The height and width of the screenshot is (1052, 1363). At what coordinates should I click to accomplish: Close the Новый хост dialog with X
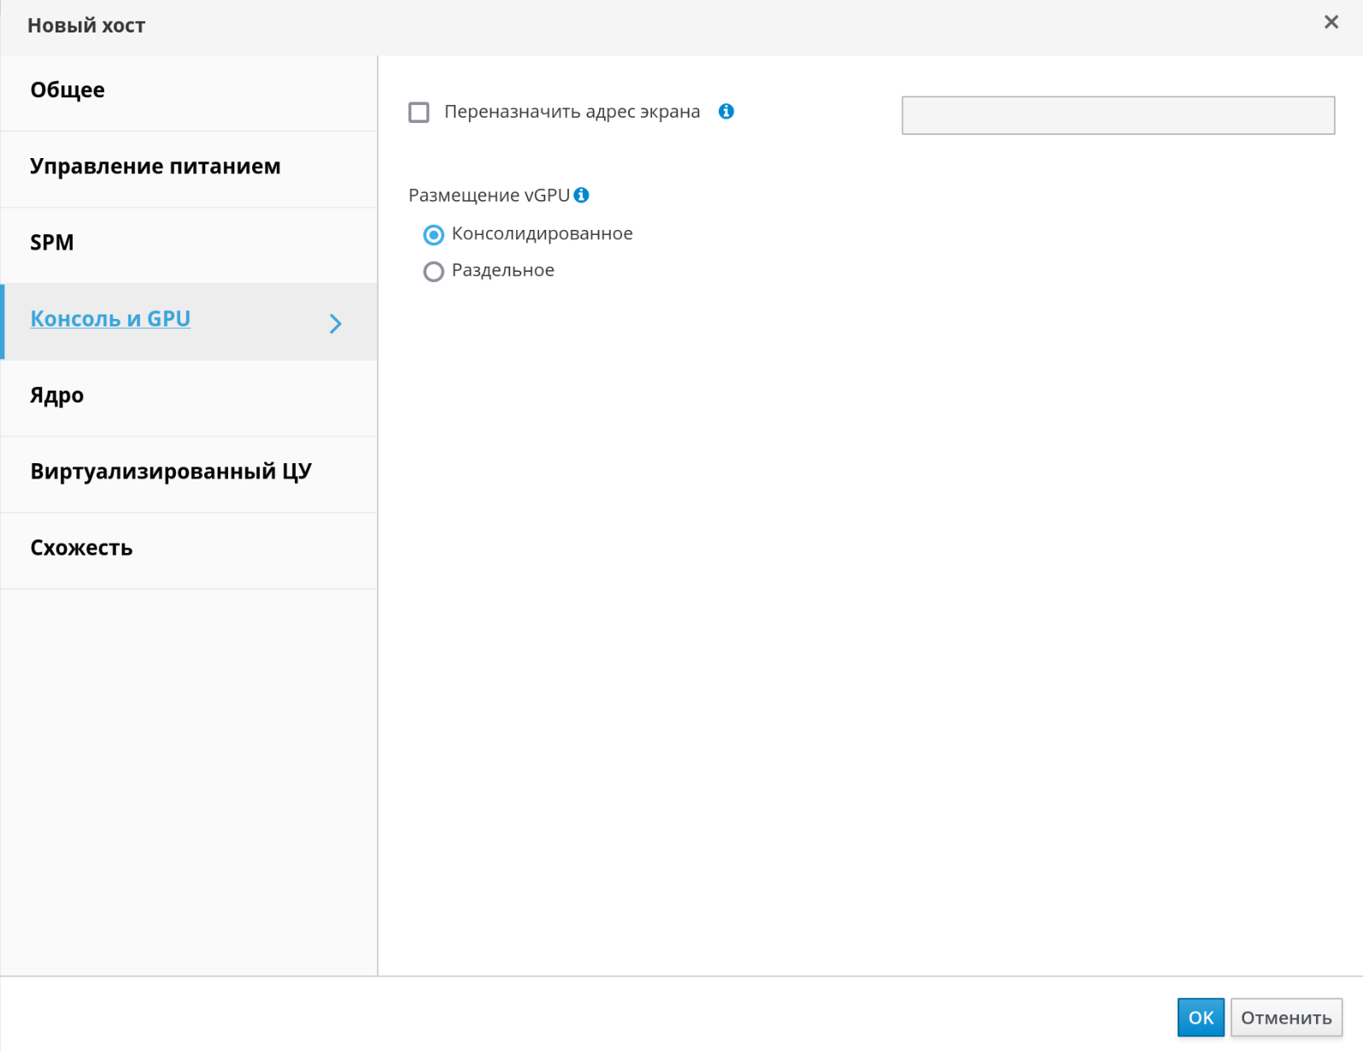click(1331, 22)
